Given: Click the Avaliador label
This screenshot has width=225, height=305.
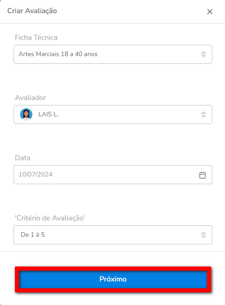Looking at the screenshot, I should pyautogui.click(x=30, y=97).
